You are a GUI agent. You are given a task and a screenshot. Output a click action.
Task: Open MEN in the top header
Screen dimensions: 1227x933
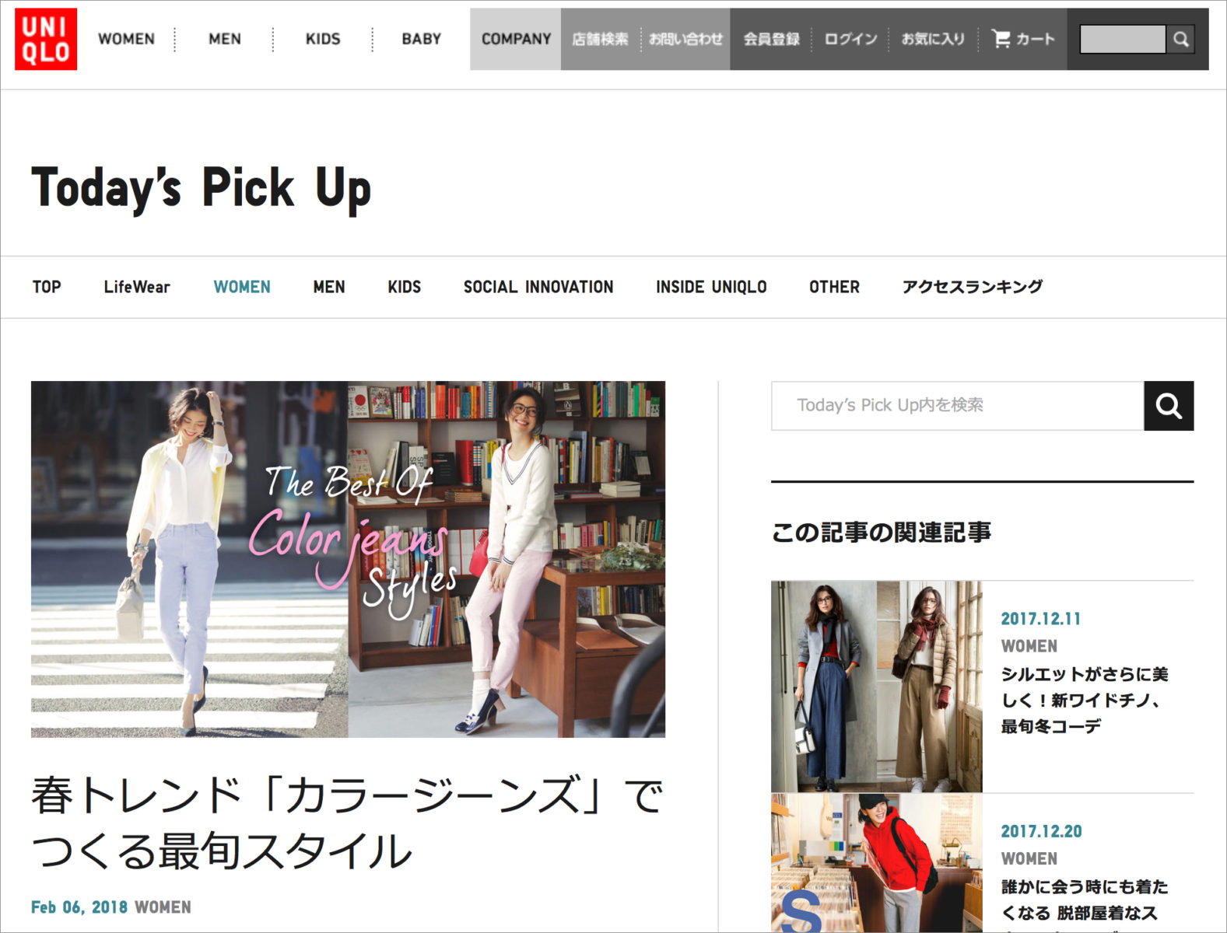(225, 39)
